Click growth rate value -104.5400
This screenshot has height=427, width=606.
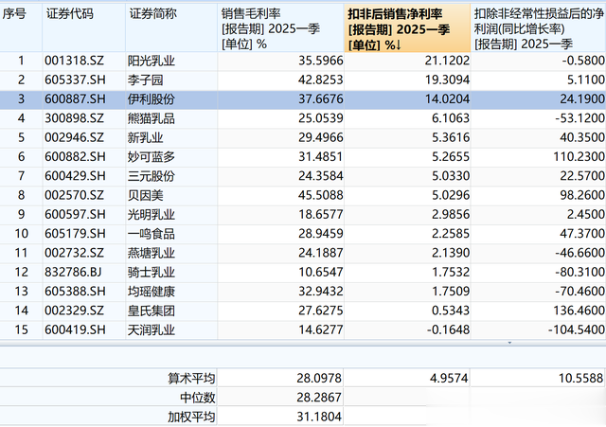[577, 330]
